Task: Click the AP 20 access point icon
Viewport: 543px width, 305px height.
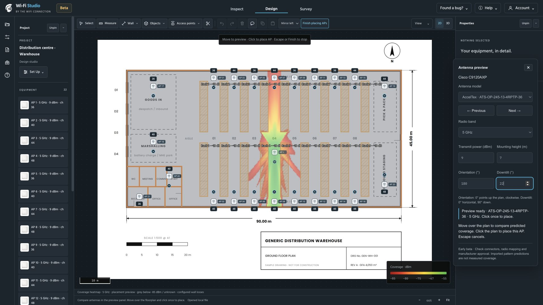Action: tap(384, 184)
